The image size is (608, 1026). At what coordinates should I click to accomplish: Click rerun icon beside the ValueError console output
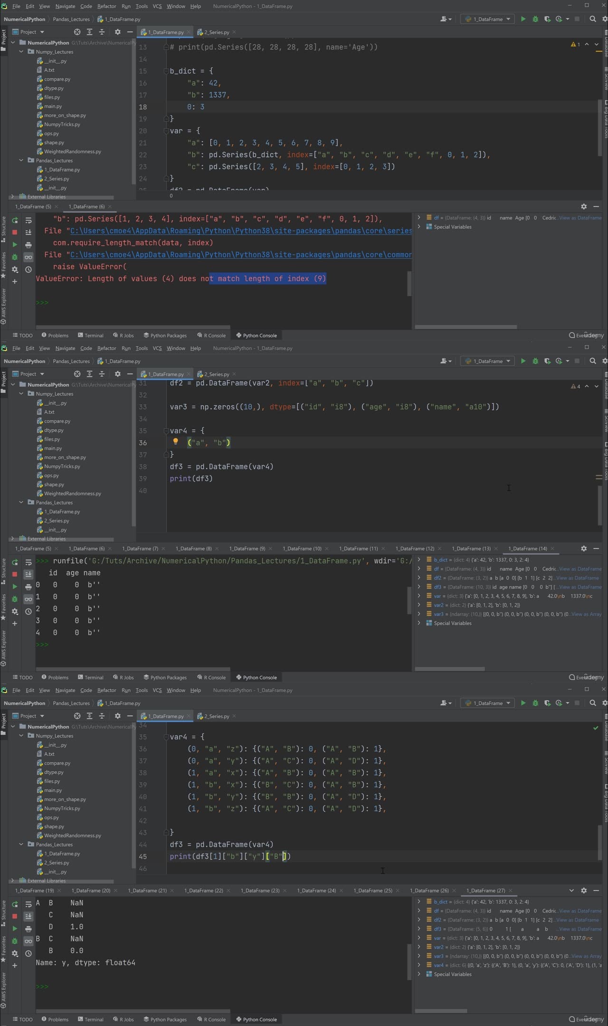(x=15, y=220)
